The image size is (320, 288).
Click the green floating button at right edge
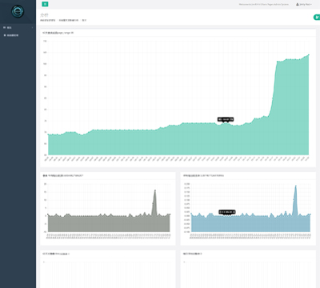click(317, 18)
